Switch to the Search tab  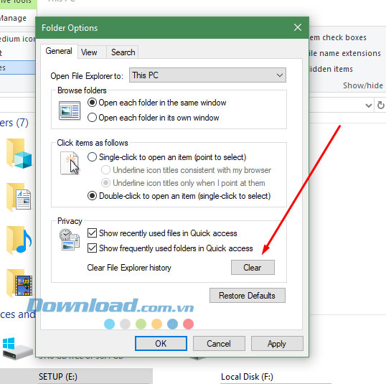point(123,52)
